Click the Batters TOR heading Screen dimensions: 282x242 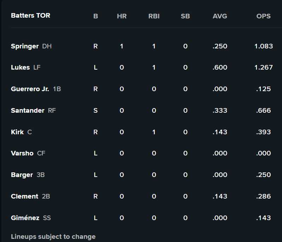[31, 16]
